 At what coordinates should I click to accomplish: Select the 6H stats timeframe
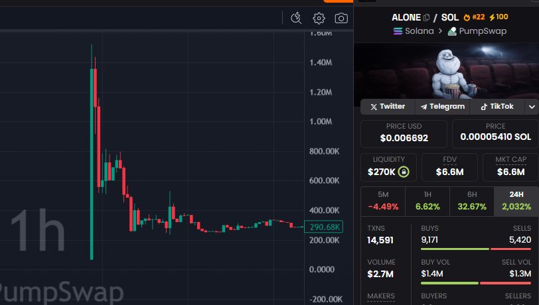pos(471,200)
